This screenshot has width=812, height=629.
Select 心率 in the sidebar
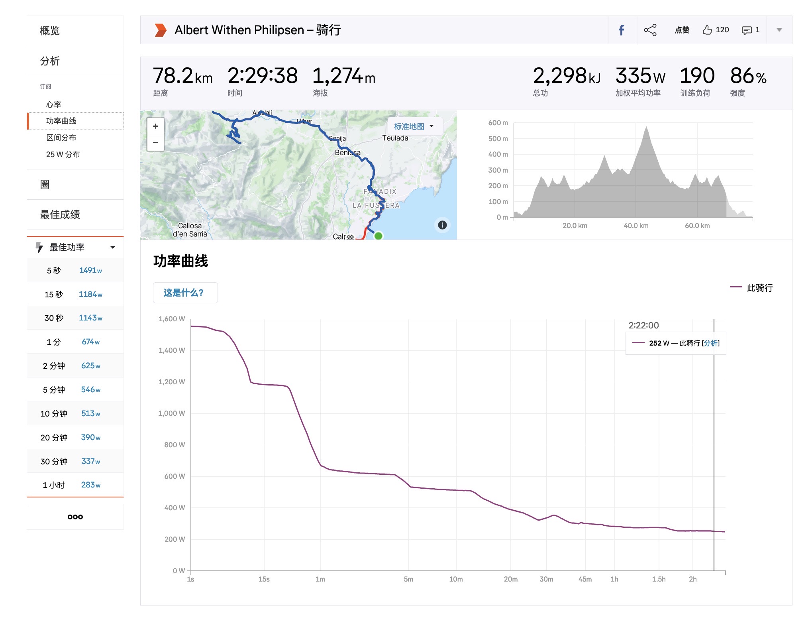tap(53, 104)
